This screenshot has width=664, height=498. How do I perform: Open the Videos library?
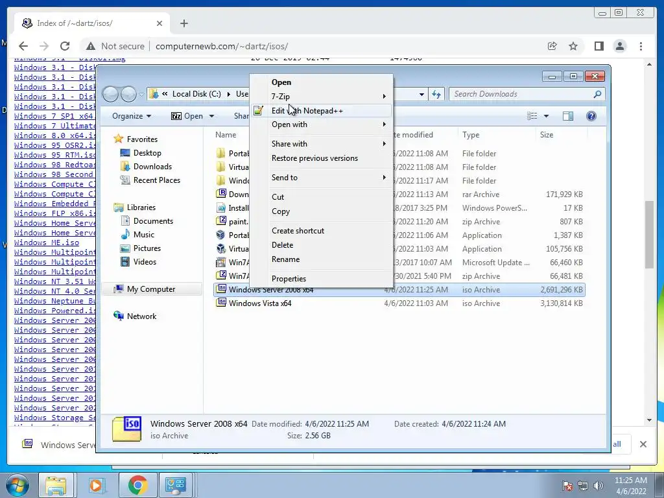point(145,262)
